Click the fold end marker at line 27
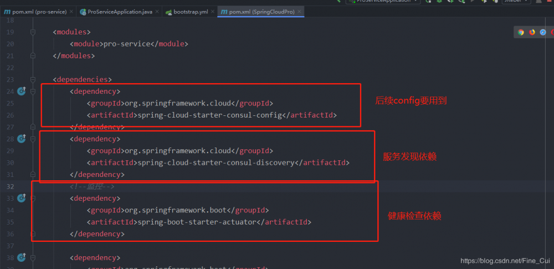The width and height of the screenshot is (554, 269). click(33, 127)
